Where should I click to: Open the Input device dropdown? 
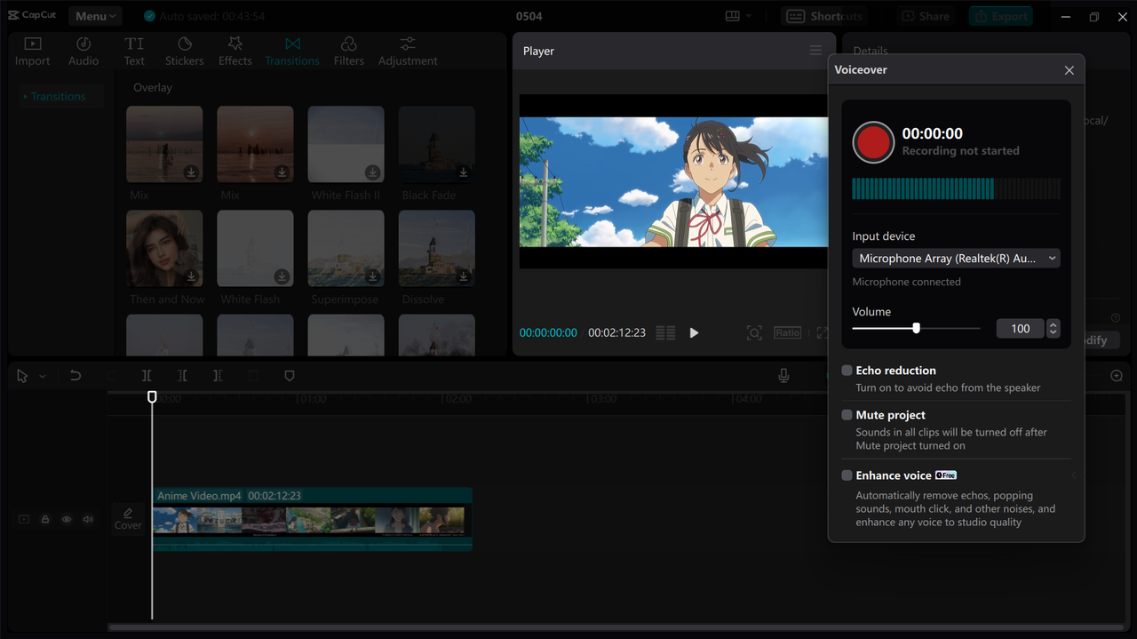tap(956, 258)
